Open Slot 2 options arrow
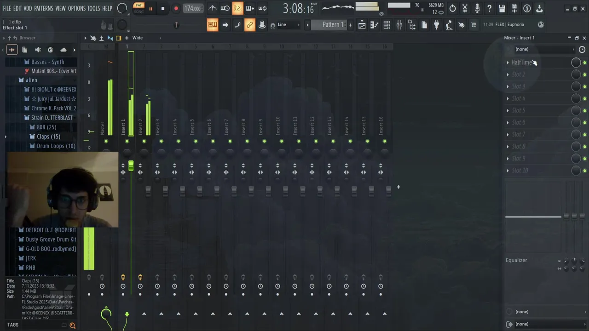 pos(508,74)
